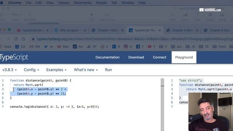Click the TypeScript logo
Screen dimensions: 233x131
pyautogui.click(x=14, y=57)
